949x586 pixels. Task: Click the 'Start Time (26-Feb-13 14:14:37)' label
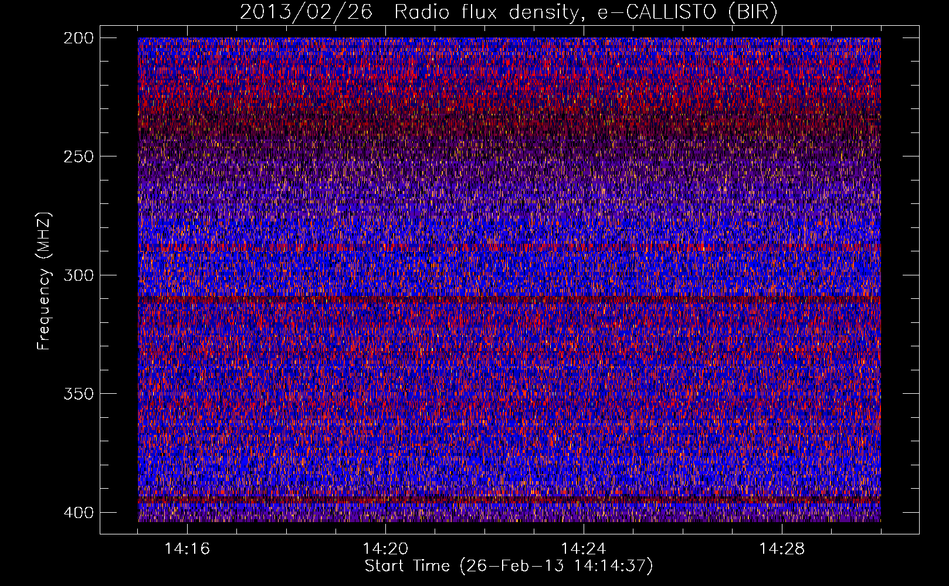(x=509, y=566)
